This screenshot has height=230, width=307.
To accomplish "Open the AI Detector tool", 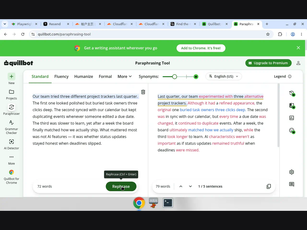I will [11, 142].
